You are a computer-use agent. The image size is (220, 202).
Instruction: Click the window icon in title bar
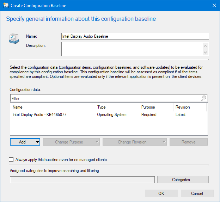click(6, 6)
